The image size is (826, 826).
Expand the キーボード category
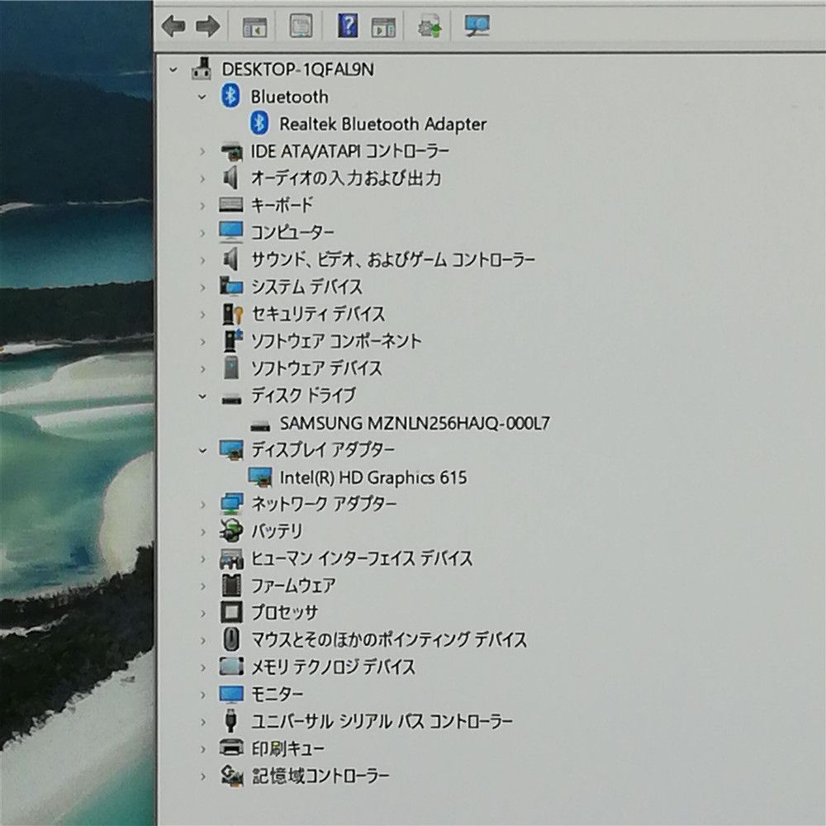click(204, 205)
